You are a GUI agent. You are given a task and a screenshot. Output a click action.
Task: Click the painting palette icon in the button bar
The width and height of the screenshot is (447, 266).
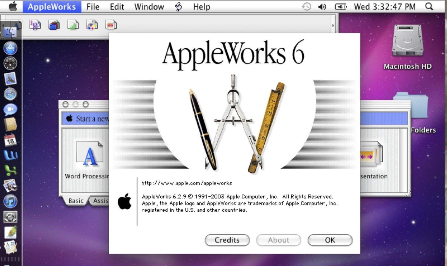(x=92, y=25)
